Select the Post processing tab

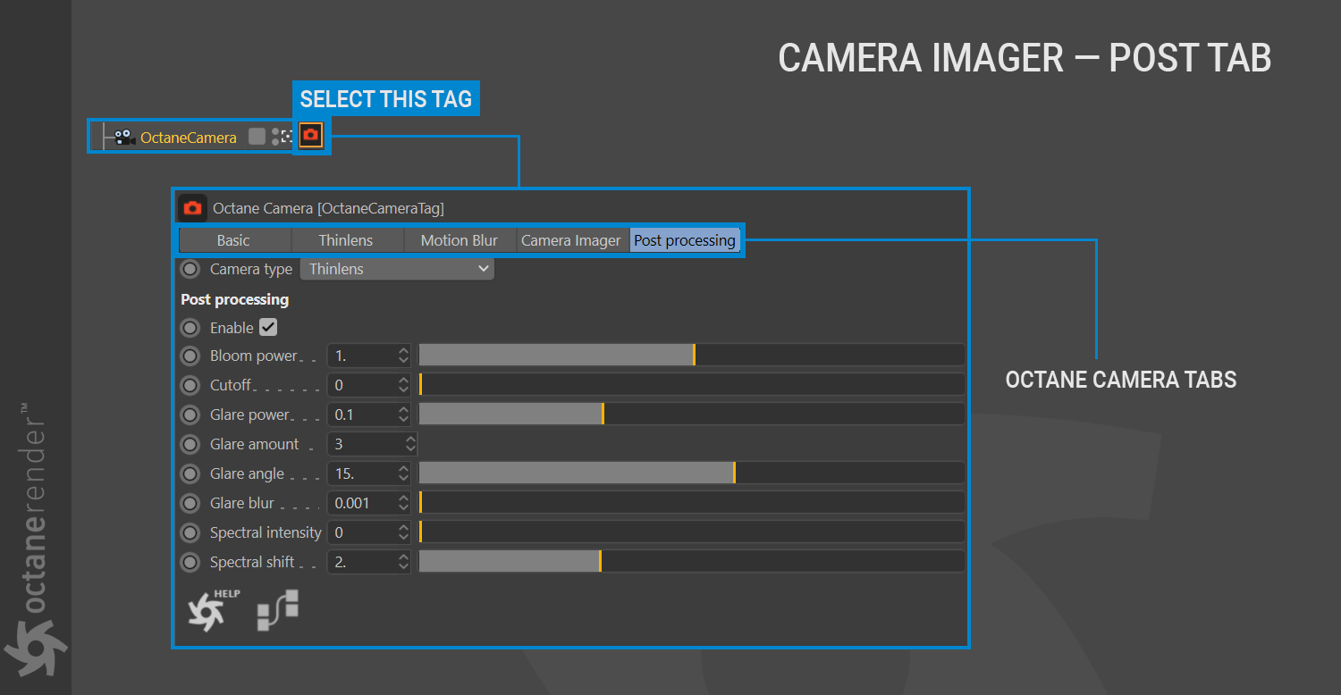[x=685, y=240]
